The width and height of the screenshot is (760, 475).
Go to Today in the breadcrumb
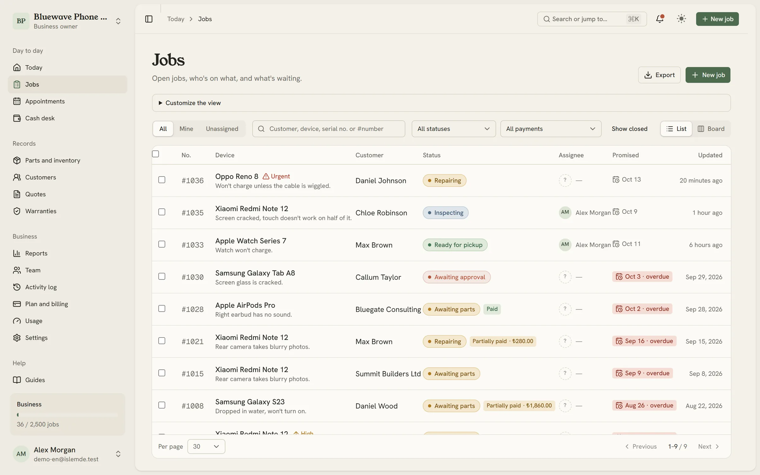(x=176, y=19)
